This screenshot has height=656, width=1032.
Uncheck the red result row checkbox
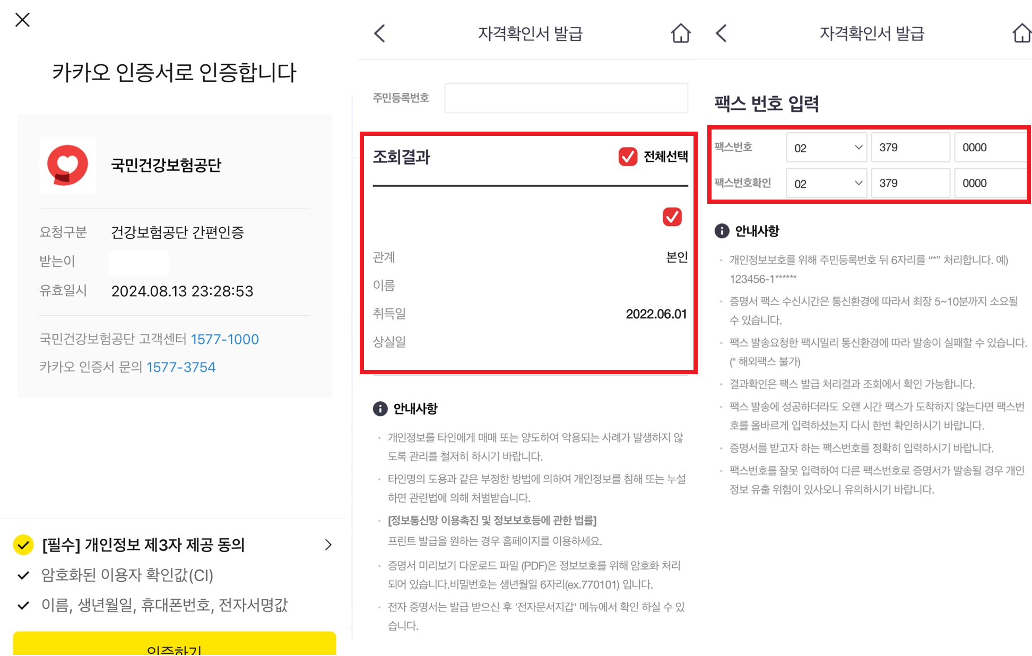click(672, 217)
